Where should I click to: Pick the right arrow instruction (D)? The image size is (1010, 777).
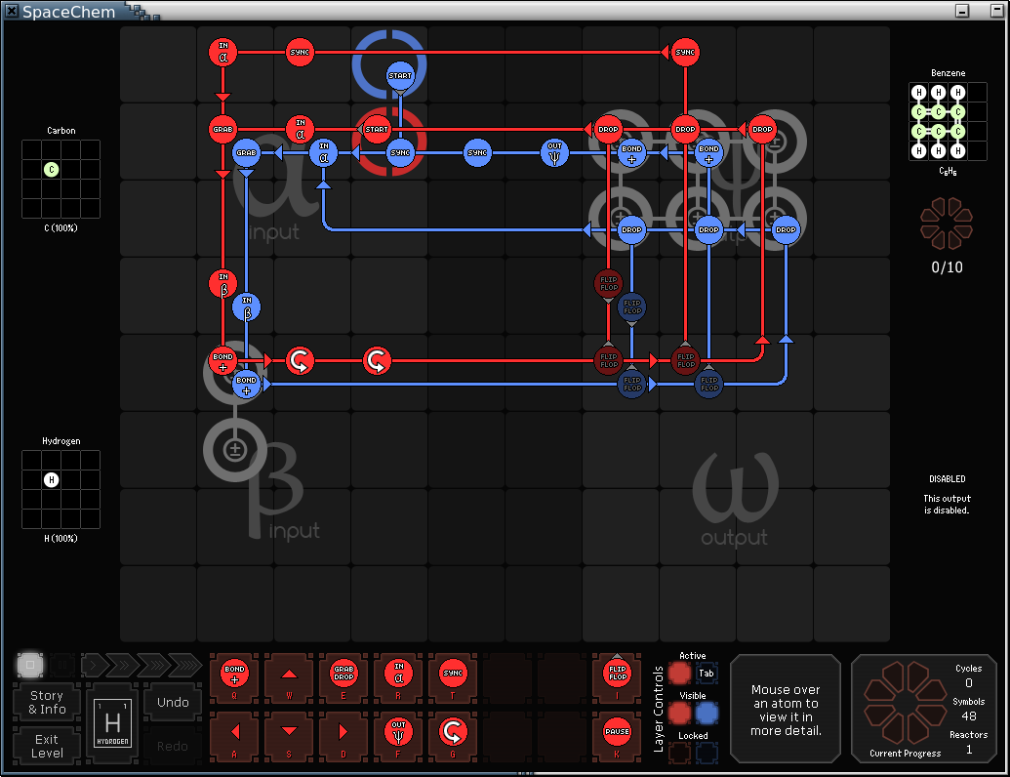(x=343, y=736)
